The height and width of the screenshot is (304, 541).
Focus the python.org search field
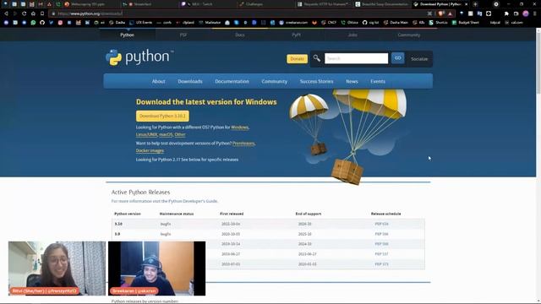pyautogui.click(x=356, y=58)
